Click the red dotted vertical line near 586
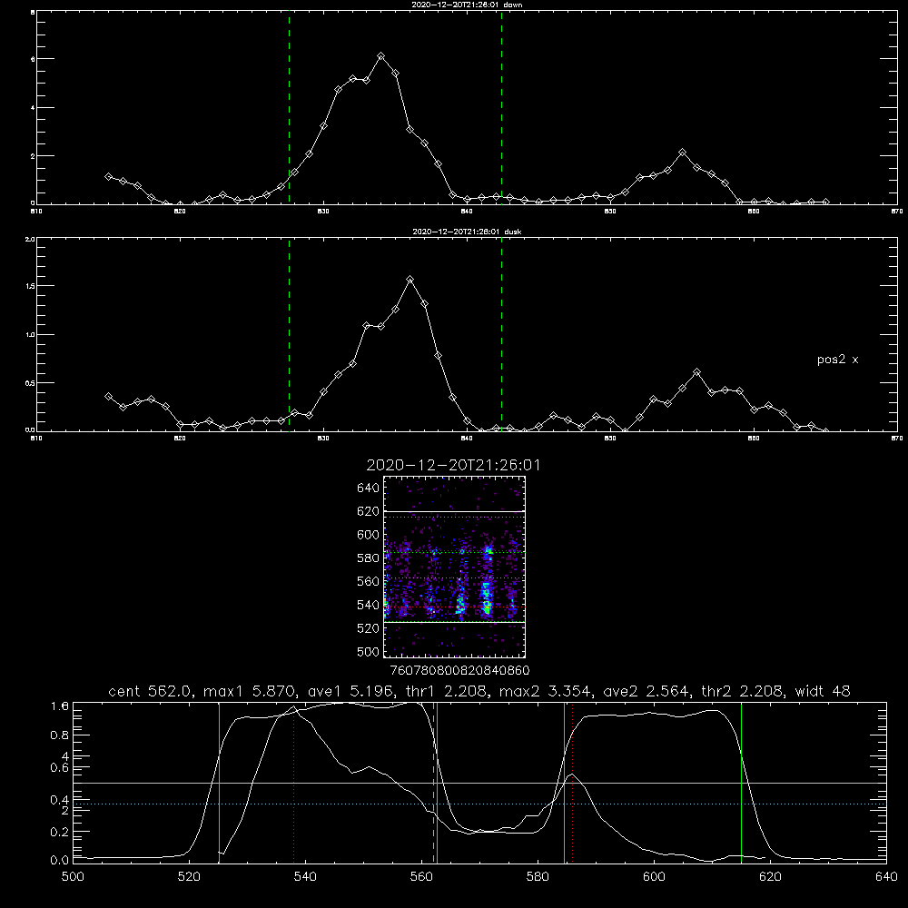908x908 pixels. click(572, 783)
